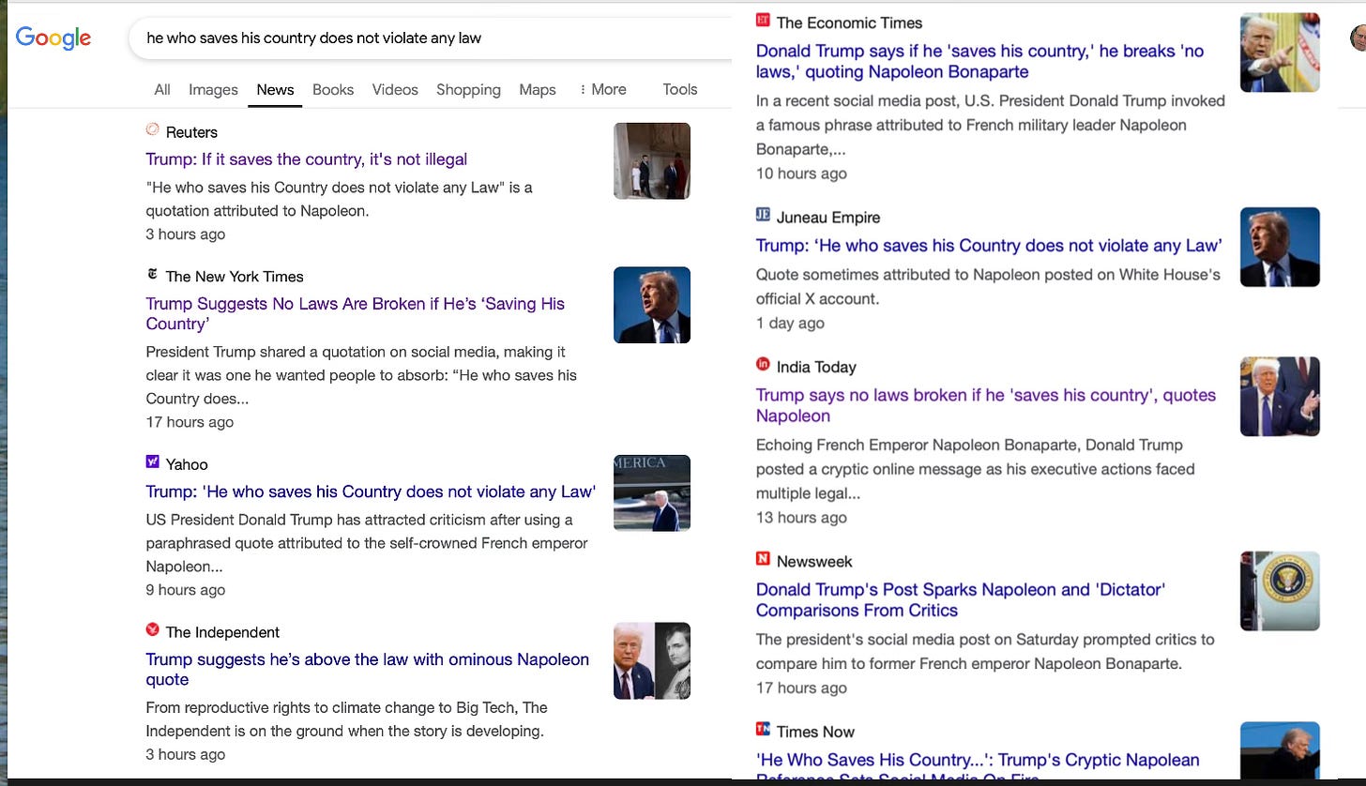Expand the More search options menu
Image resolution: width=1366 pixels, height=786 pixels.
tap(602, 90)
